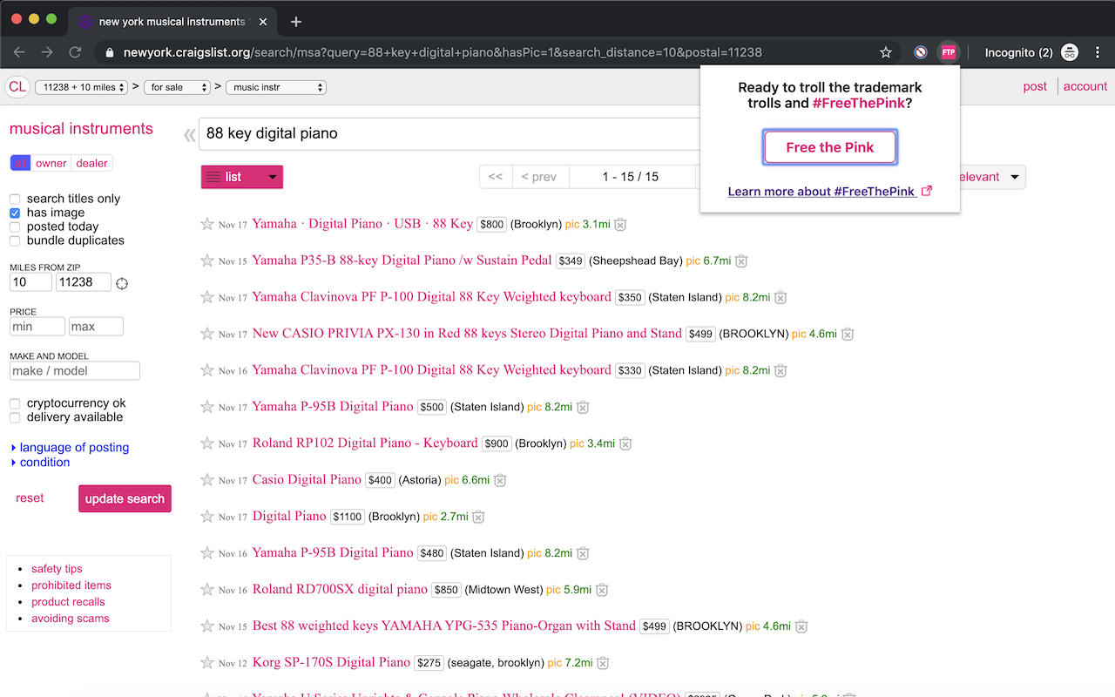Uncheck the has image checkbox
The height and width of the screenshot is (697, 1115).
[15, 213]
